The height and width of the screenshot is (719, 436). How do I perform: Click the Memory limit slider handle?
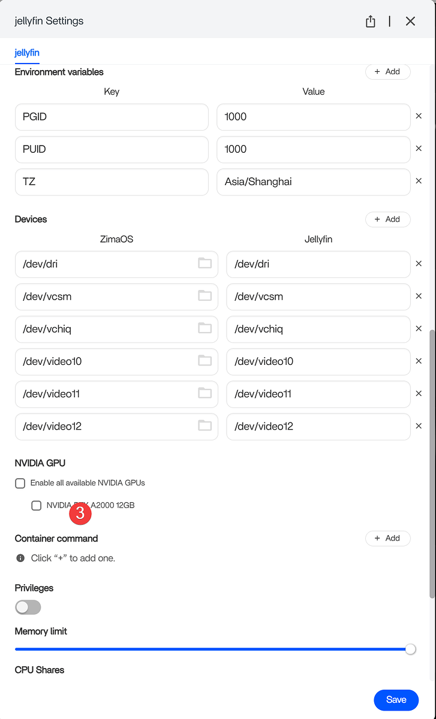click(410, 649)
